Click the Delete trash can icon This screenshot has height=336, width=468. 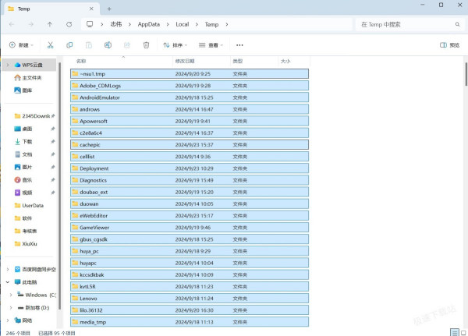pos(146,45)
